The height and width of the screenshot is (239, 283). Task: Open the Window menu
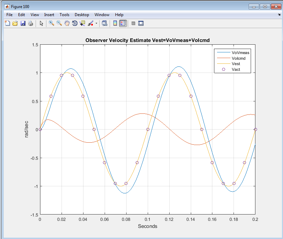click(102, 15)
